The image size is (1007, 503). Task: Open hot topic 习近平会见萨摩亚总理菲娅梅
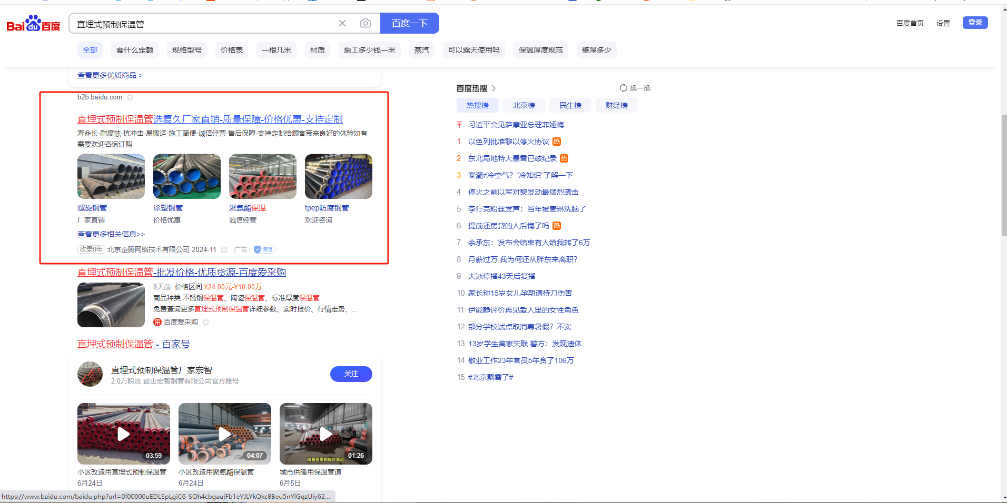tap(516, 125)
